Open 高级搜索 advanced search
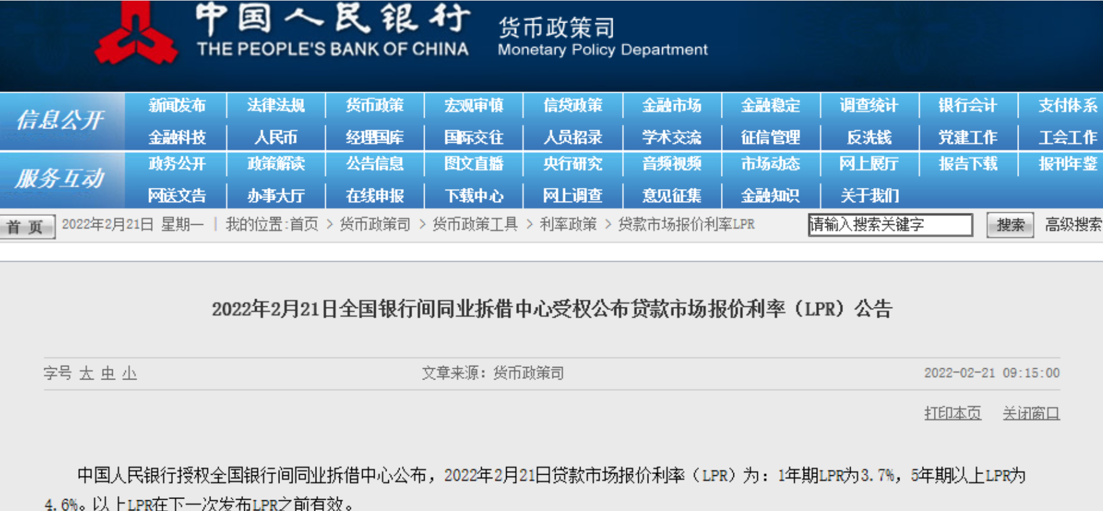This screenshot has height=511, width=1103. pyautogui.click(x=1072, y=225)
